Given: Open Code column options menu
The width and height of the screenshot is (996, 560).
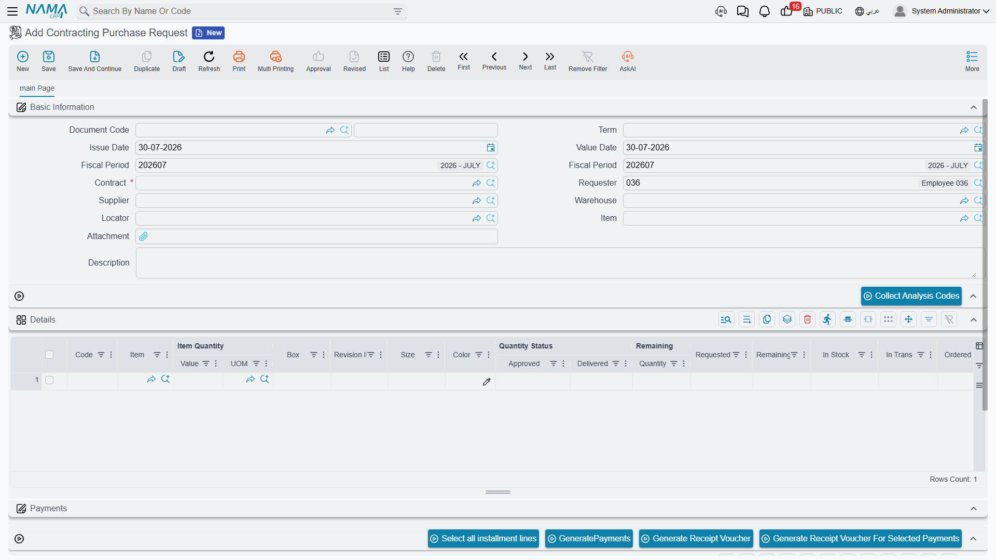Looking at the screenshot, I should coord(111,355).
